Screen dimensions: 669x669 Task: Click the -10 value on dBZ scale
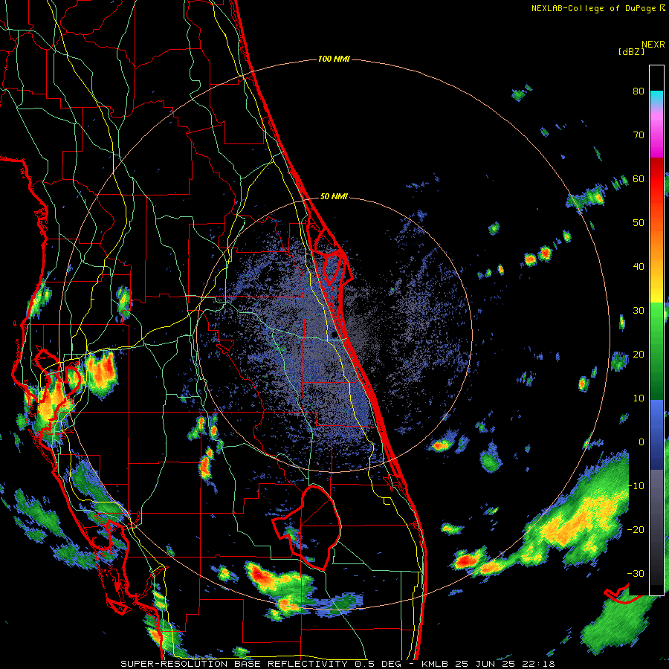[x=636, y=486]
